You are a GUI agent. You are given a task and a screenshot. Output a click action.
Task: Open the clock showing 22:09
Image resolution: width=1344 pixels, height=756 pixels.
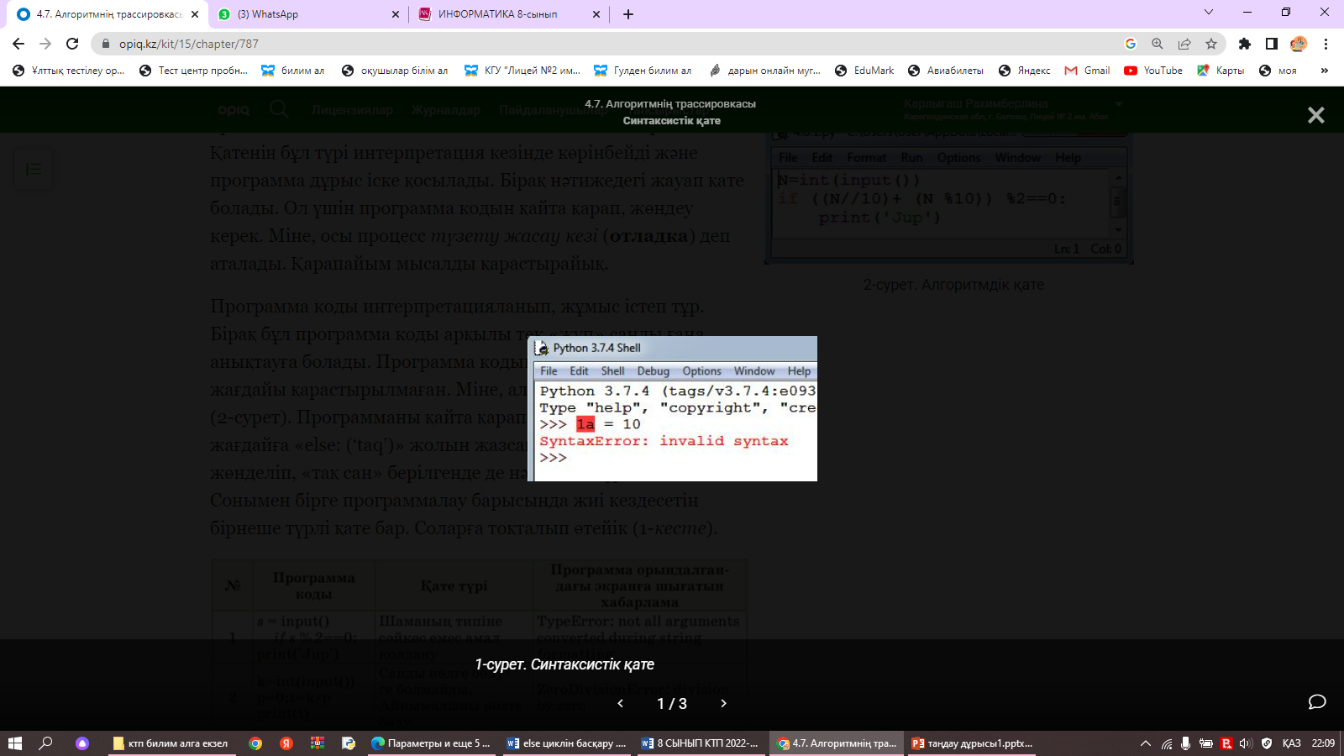tap(1323, 743)
